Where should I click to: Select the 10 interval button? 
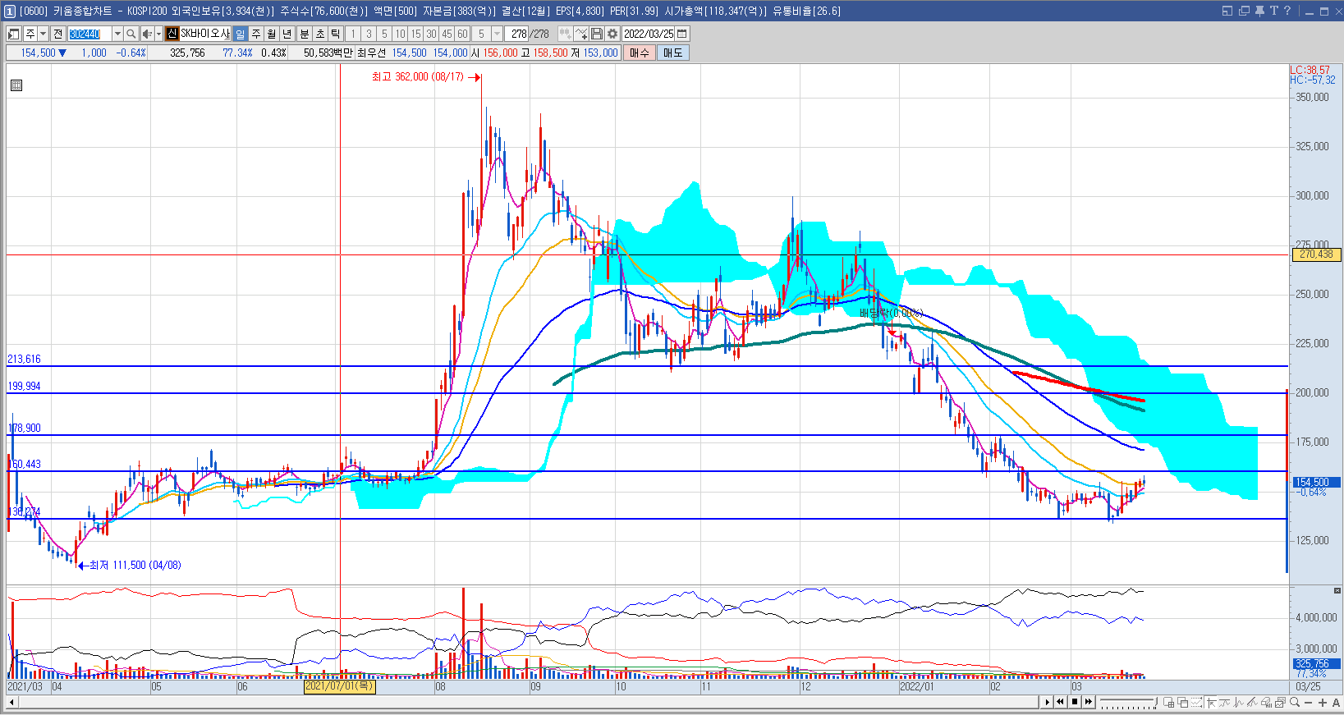point(400,34)
